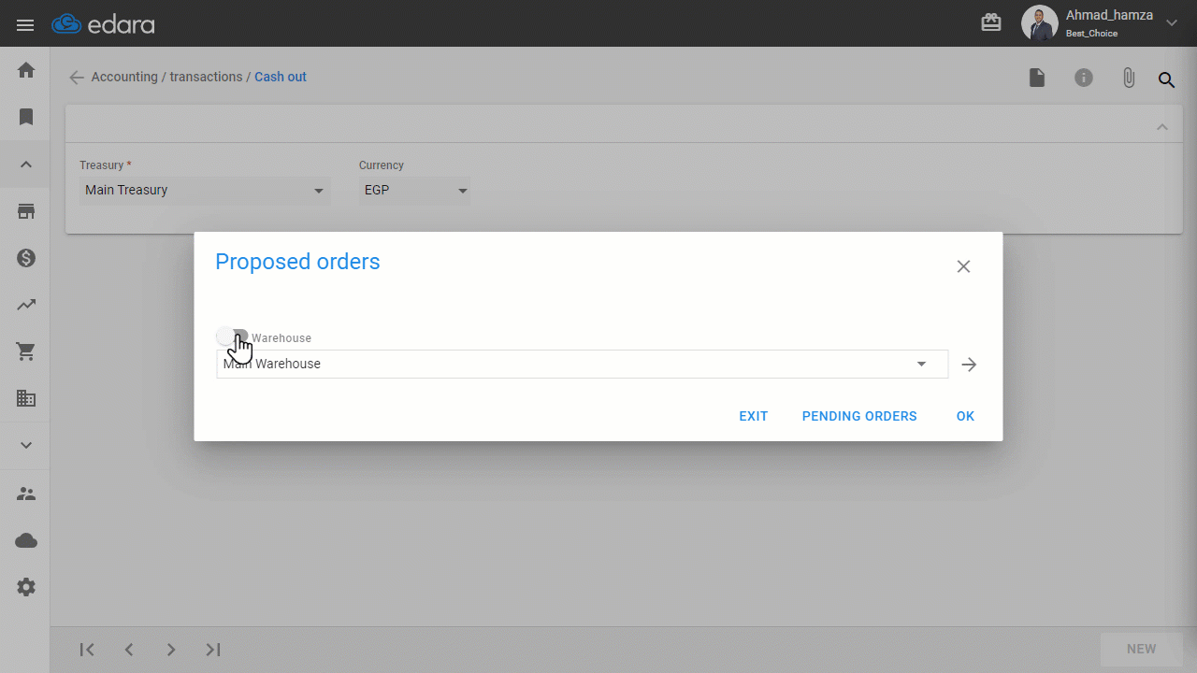Viewport: 1197px width, 673px height.
Task: Go to the first record
Action: (87, 650)
